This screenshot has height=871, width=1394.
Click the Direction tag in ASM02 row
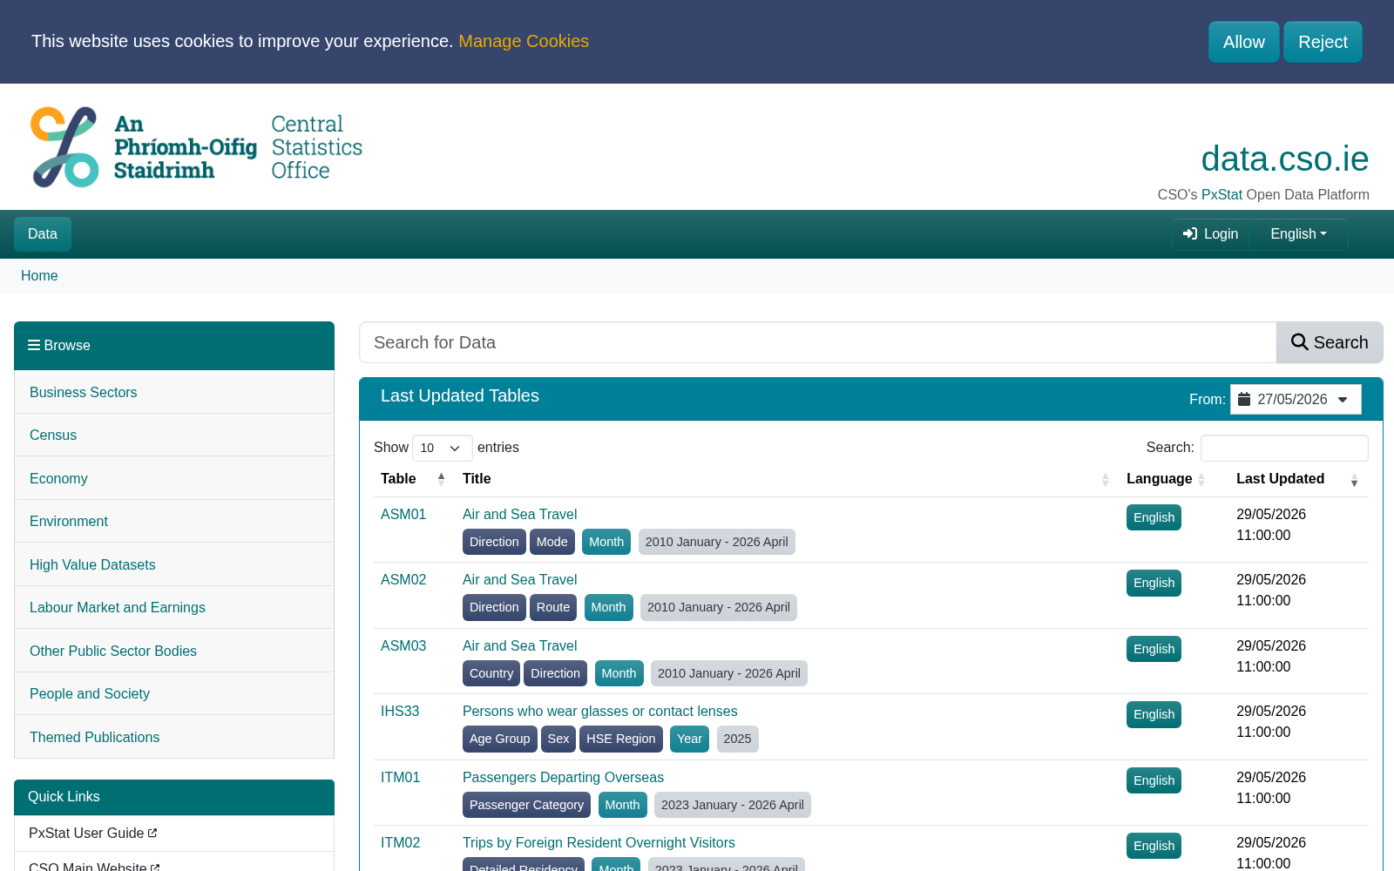494,607
